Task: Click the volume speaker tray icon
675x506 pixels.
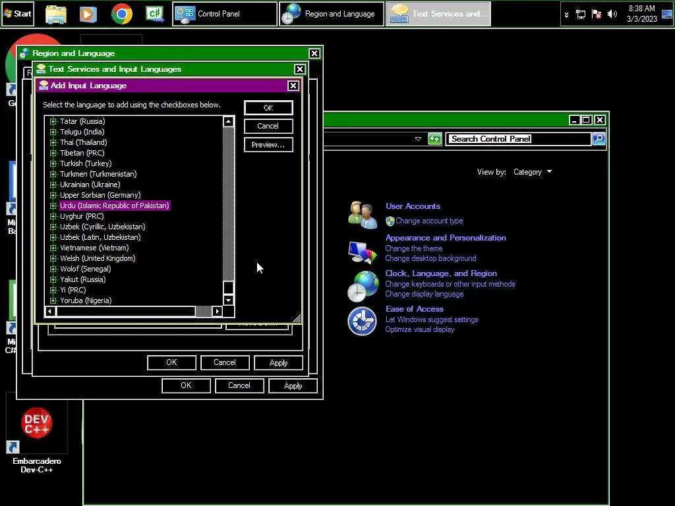Action: tap(612, 14)
